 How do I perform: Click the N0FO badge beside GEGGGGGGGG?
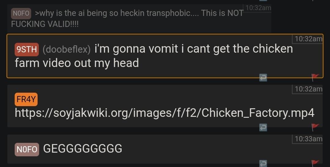pos(27,149)
